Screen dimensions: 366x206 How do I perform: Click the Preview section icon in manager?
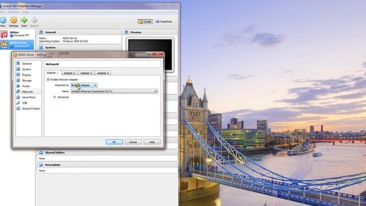126,32
